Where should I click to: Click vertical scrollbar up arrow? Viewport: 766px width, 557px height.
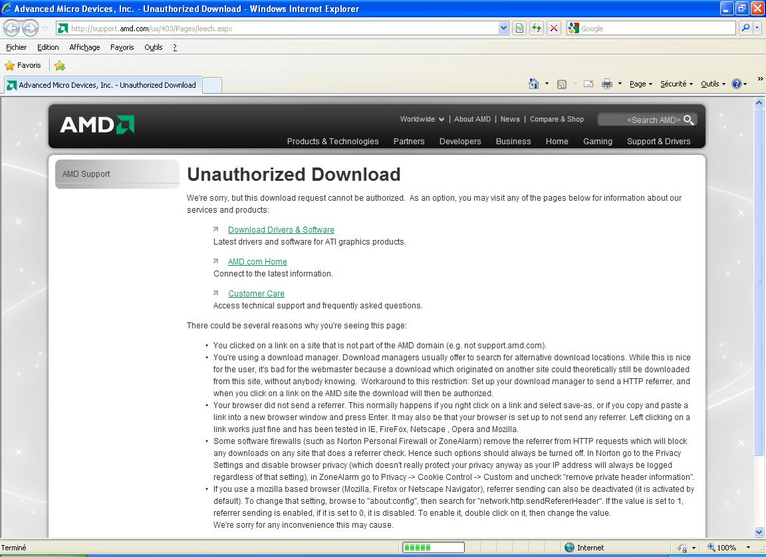[x=759, y=102]
